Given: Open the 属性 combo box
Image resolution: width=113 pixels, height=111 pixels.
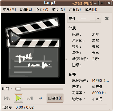Looking at the screenshot, I should tap(84, 18).
